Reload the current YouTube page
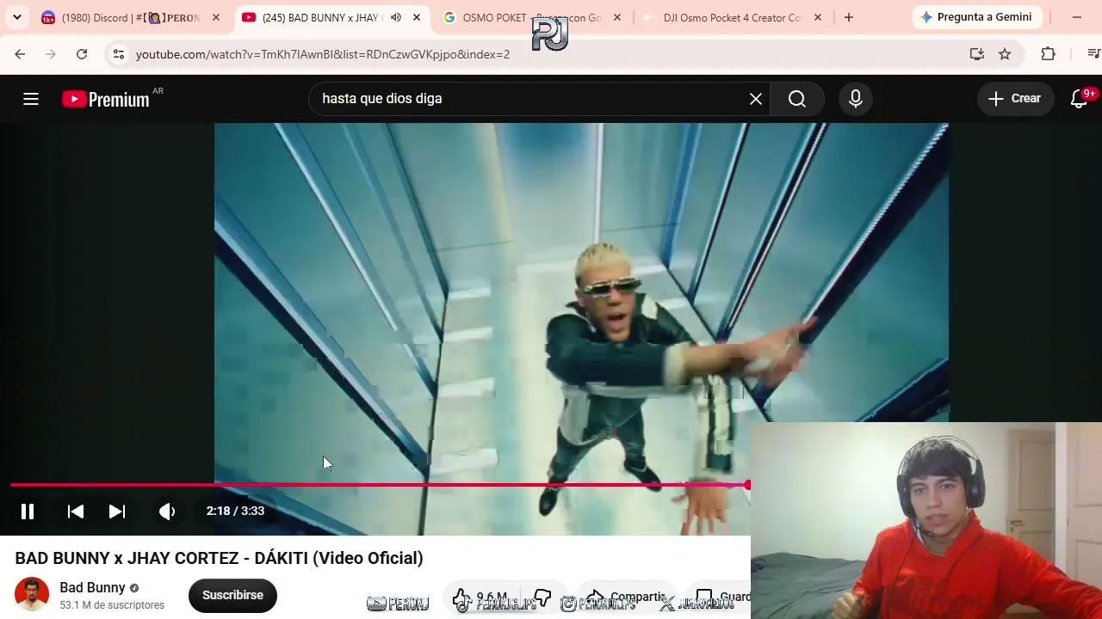1102x619 pixels. pos(82,54)
